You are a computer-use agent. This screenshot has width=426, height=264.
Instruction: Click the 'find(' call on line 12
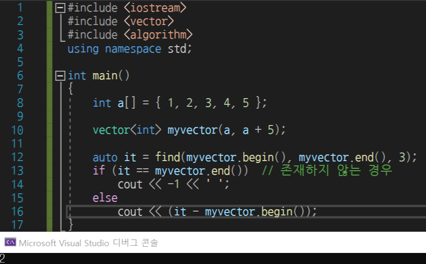tap(170, 157)
